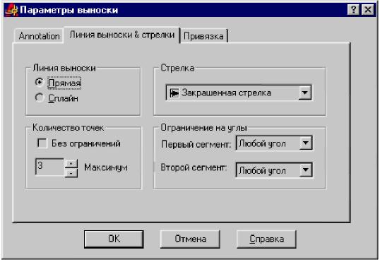Switch to the Привязка tab
Viewport: 380px width, 262px height.
[203, 36]
